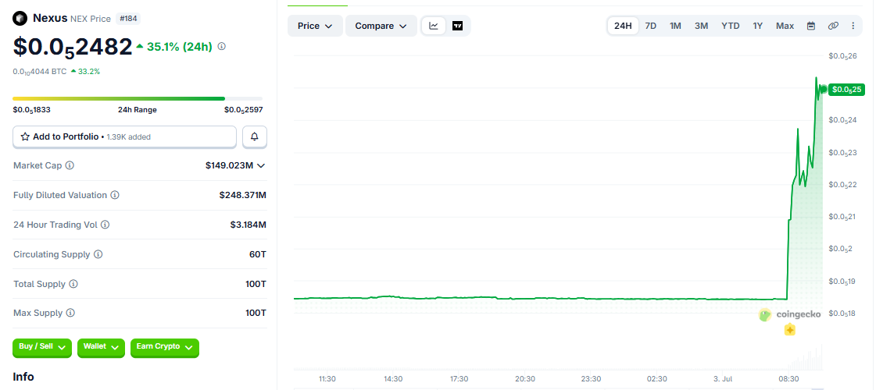The width and height of the screenshot is (876, 390).
Task: Select the Max timeframe tab
Action: coord(785,26)
